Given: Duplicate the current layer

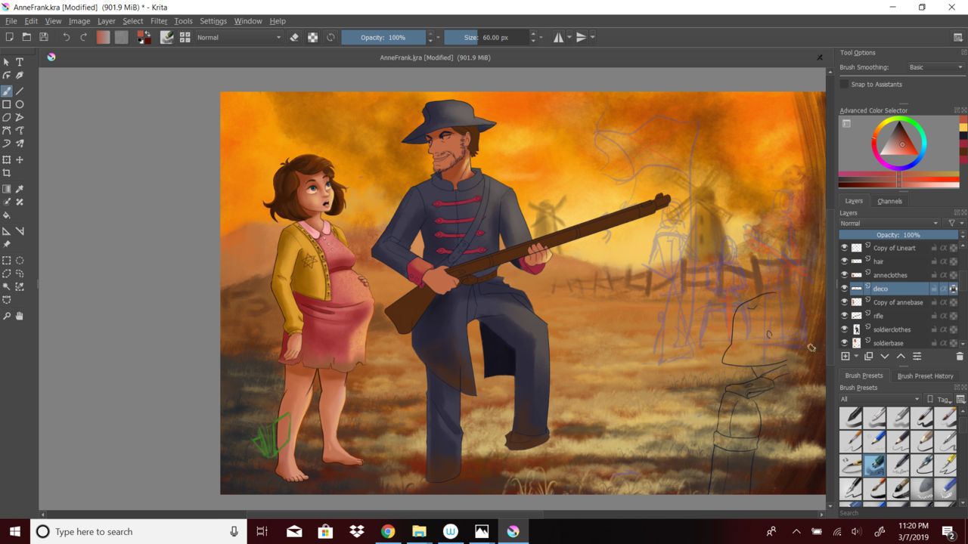Looking at the screenshot, I should (x=869, y=356).
